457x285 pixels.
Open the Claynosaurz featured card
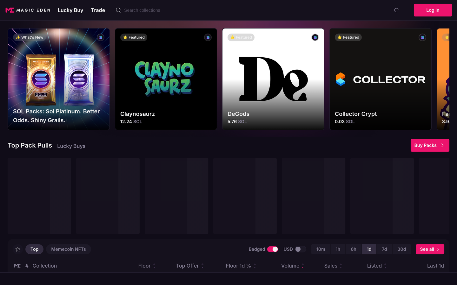(x=166, y=79)
